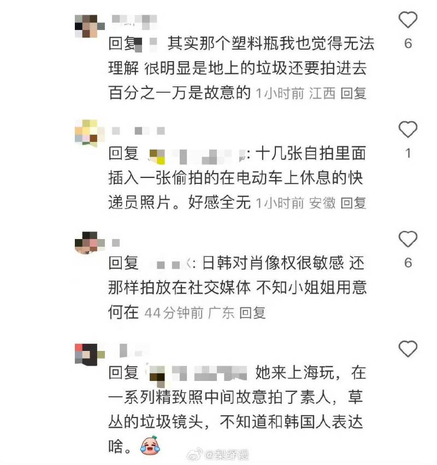Open fourth commenter's avatar profile
Viewport: 437px width, 465px height.
[x=90, y=355]
